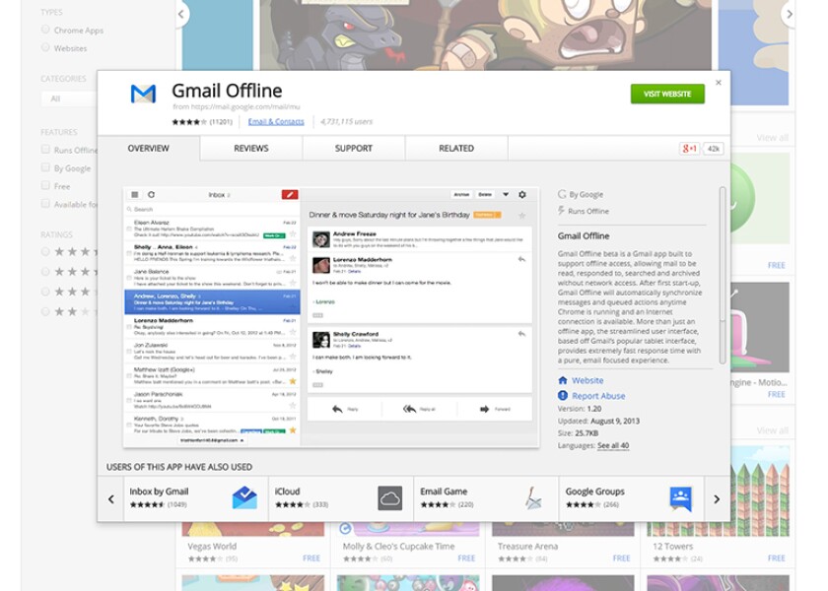Screen dimensions: 828x591
Task: Click the Email Game app icon
Action: (533, 497)
